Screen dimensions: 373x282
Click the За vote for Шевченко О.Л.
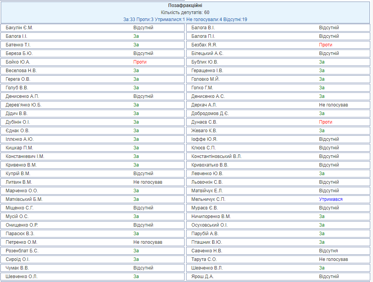pos(136,277)
